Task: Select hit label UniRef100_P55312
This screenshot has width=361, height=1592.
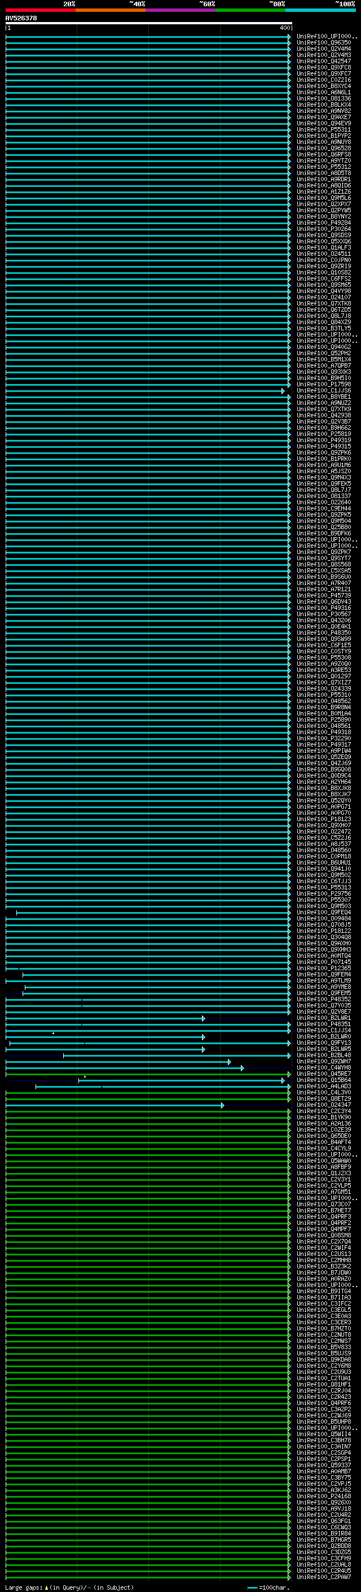Action: tap(324, 167)
